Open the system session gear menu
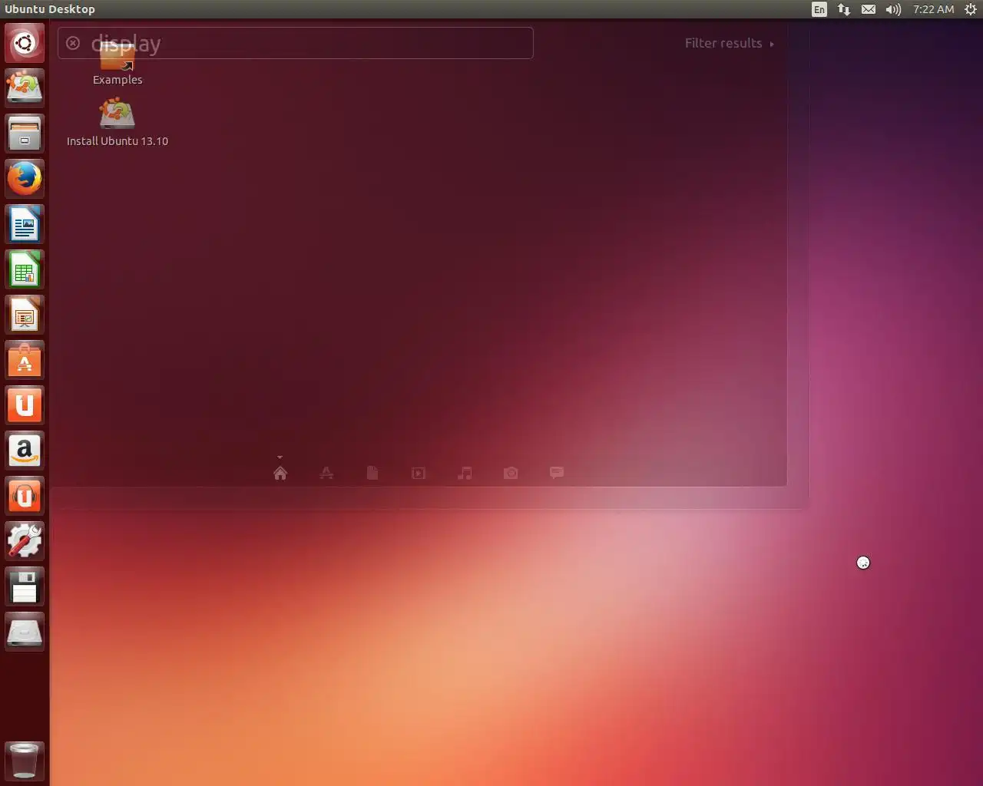 pos(971,9)
